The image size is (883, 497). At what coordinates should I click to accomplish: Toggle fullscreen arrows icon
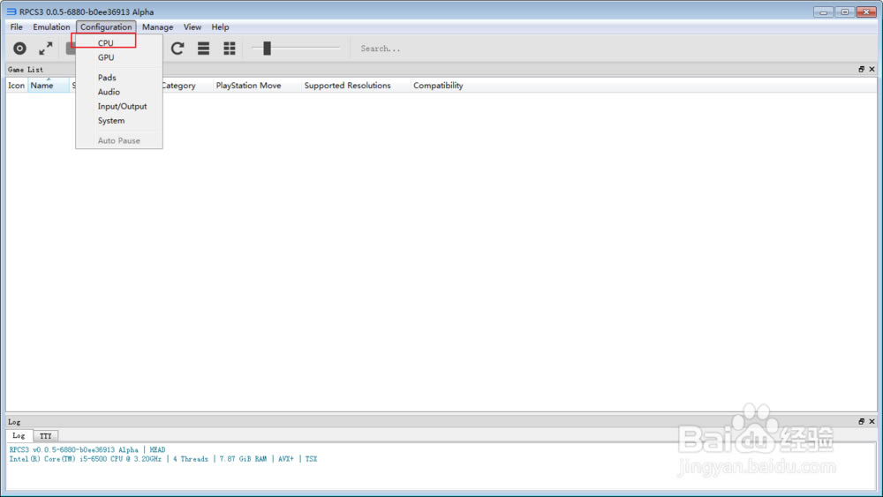click(x=46, y=49)
